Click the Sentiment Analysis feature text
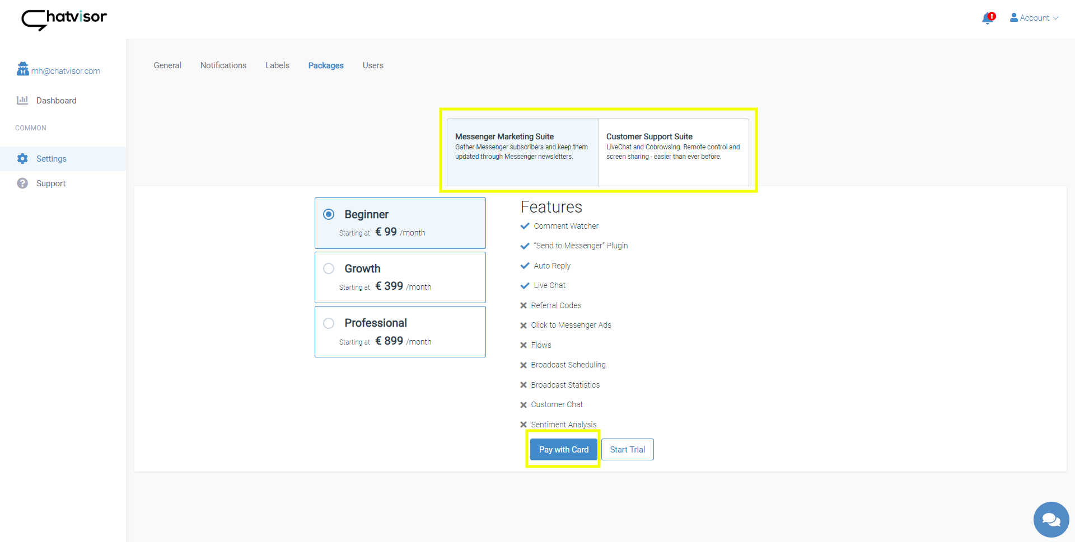This screenshot has width=1075, height=542. [x=564, y=425]
